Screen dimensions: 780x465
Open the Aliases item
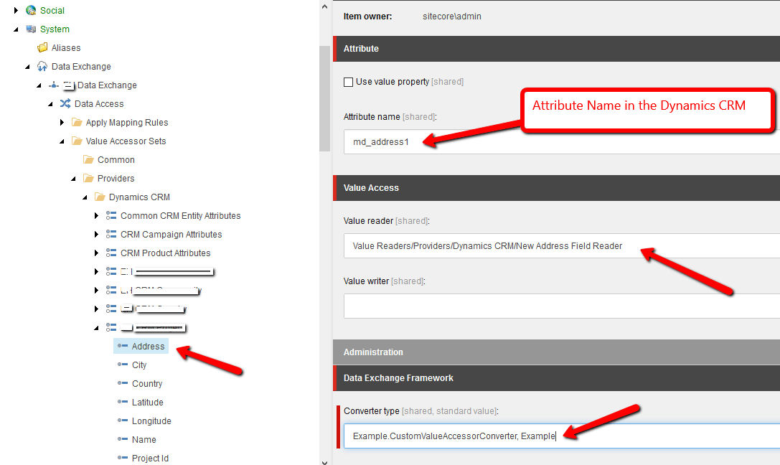click(x=66, y=48)
